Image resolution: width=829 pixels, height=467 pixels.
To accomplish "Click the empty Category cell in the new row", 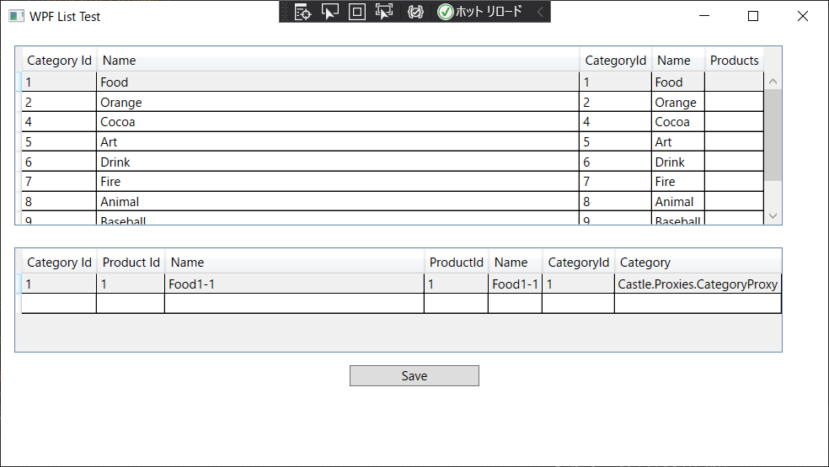I will click(x=698, y=303).
